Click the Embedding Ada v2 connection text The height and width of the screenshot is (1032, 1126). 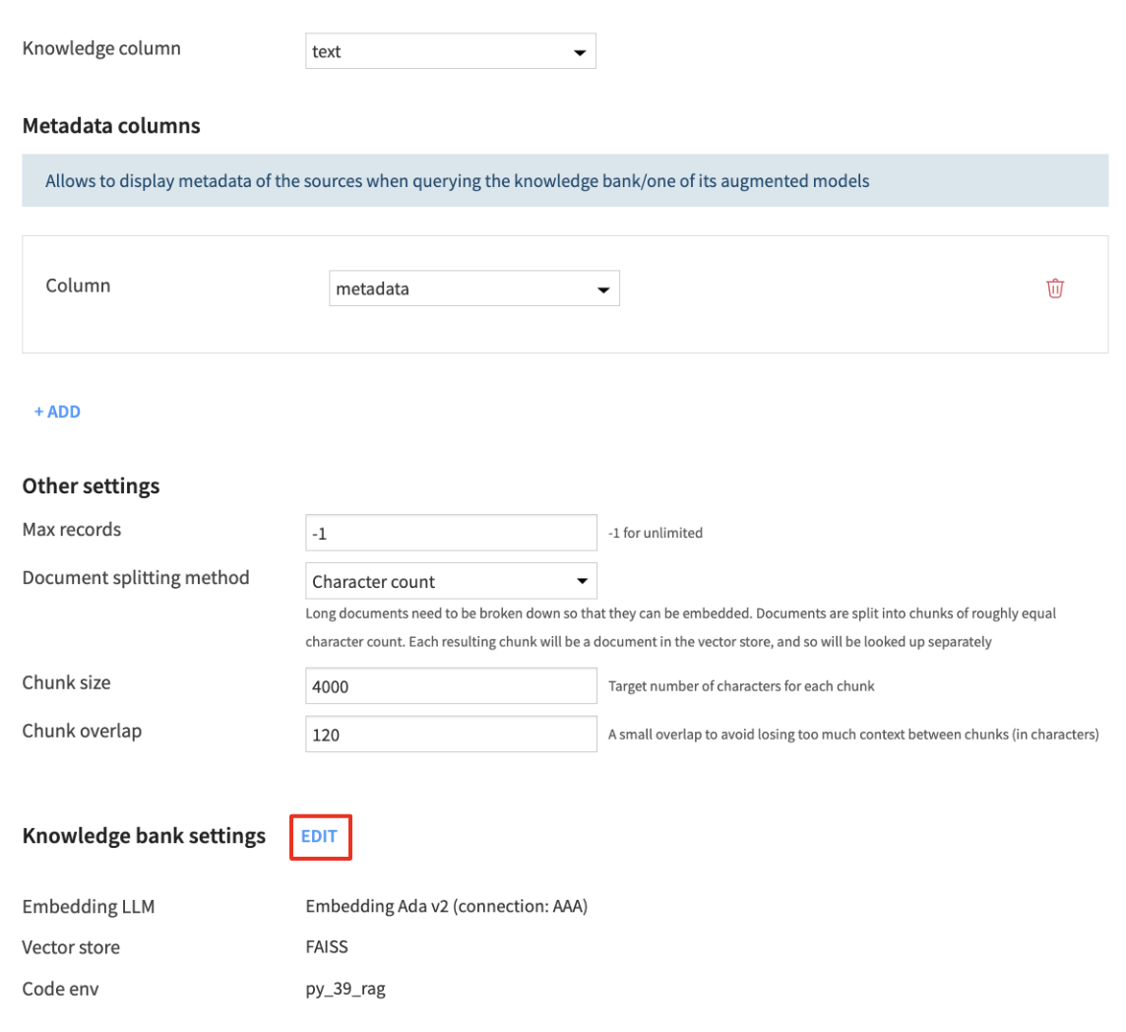(x=447, y=906)
